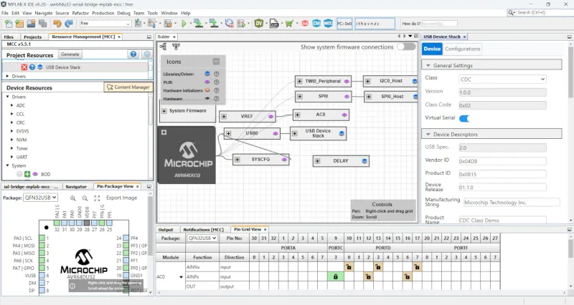574x305 pixels.
Task: Toggle Show system firmware connections switch
Action: [x=406, y=47]
